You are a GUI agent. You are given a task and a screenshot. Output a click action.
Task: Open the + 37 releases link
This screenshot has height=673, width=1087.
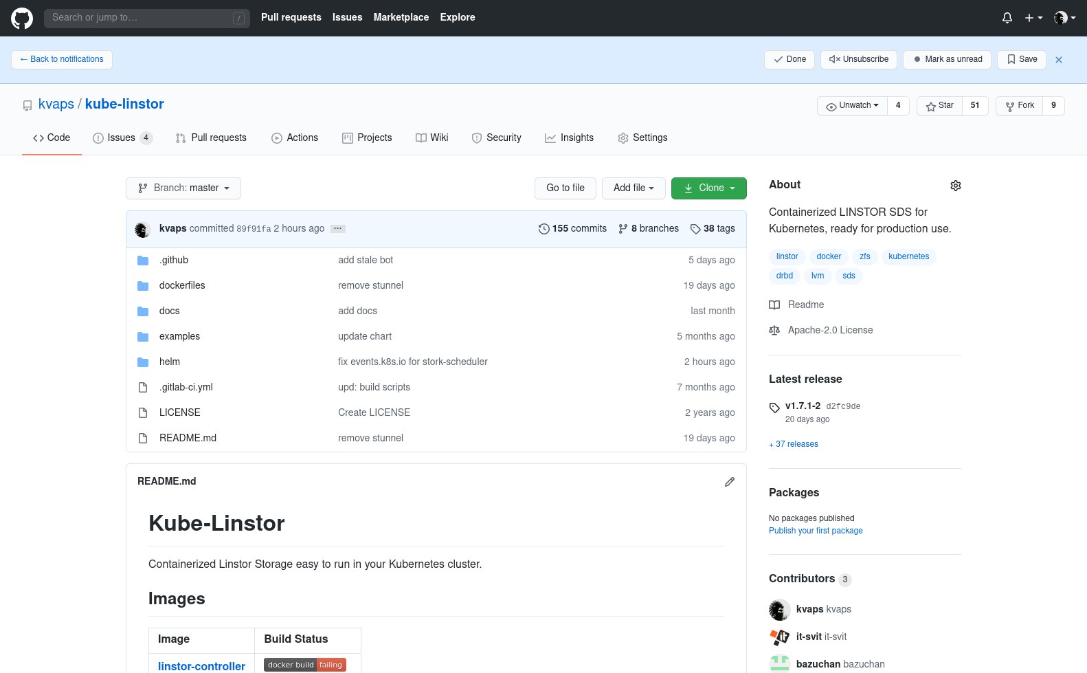point(794,445)
